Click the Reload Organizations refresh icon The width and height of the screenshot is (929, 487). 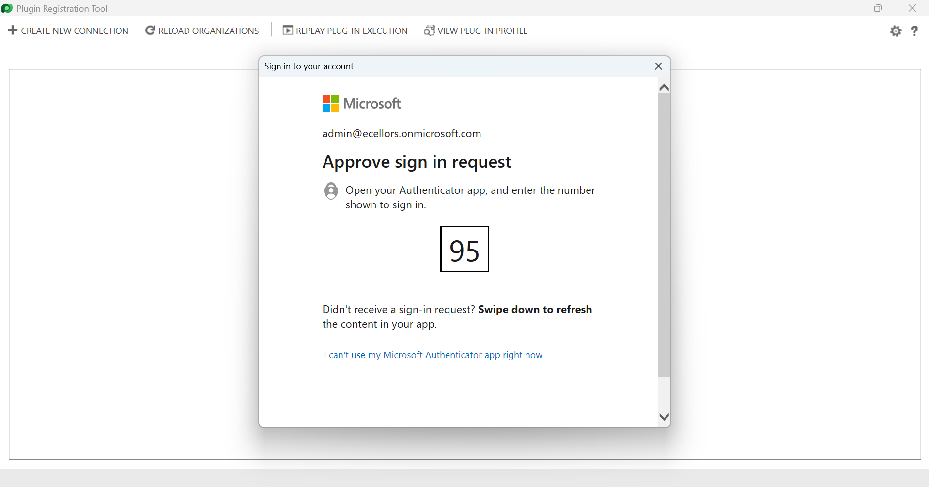coord(150,30)
